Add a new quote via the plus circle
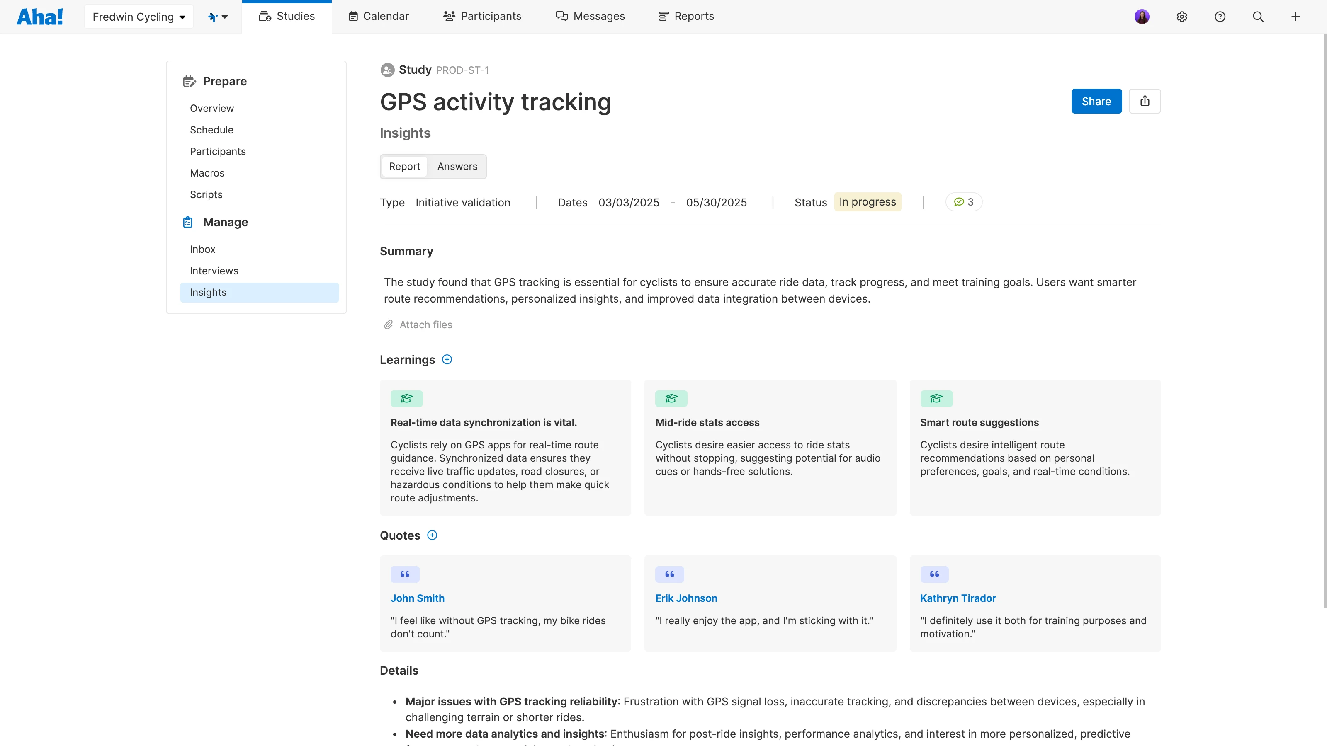 [x=432, y=535]
